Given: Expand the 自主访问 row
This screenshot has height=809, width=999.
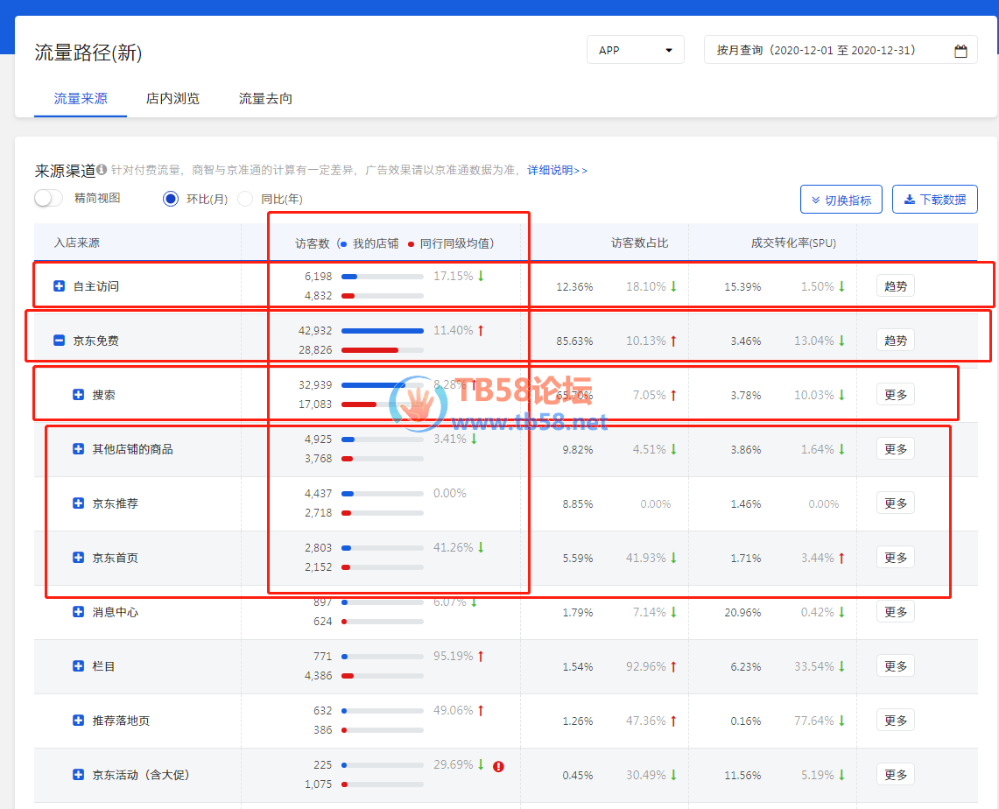Looking at the screenshot, I should pos(59,286).
